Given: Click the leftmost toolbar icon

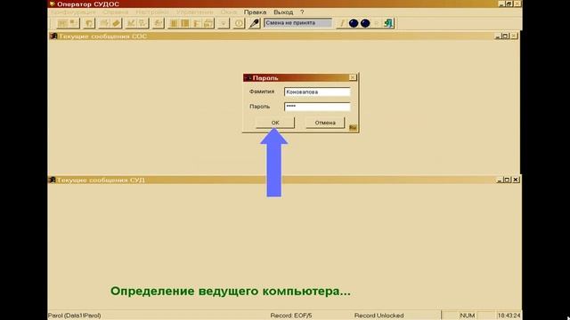Looking at the screenshot, I should (62, 23).
